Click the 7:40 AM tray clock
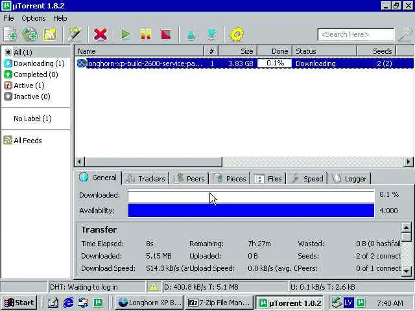Viewport: 415px width, 311px height. (x=390, y=303)
